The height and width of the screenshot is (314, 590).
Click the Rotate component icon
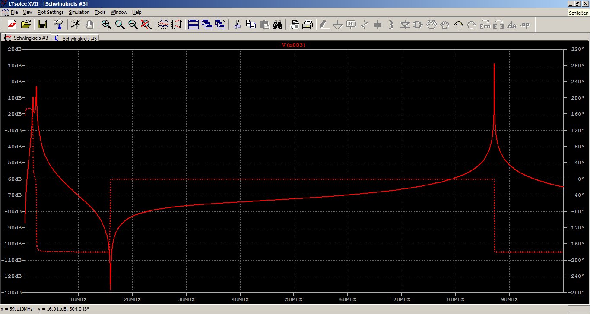(x=485, y=25)
